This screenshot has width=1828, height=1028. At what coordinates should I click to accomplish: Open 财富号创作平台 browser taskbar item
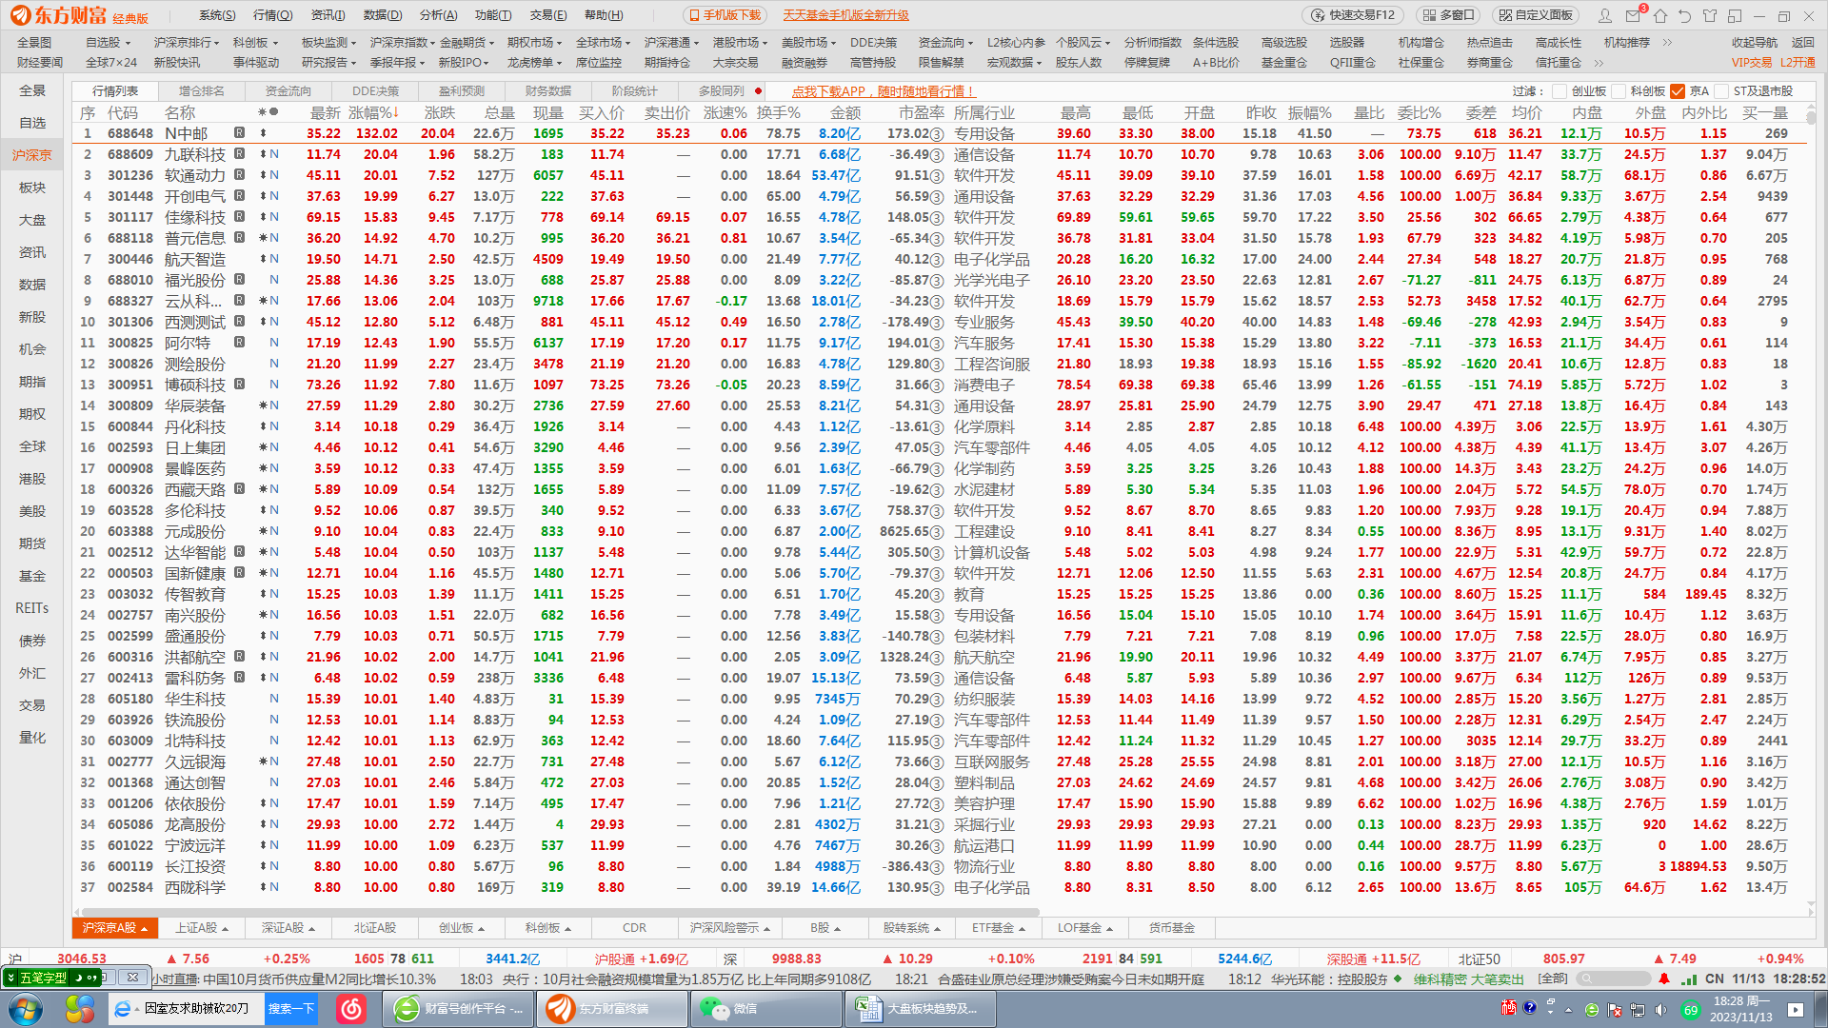point(460,1009)
